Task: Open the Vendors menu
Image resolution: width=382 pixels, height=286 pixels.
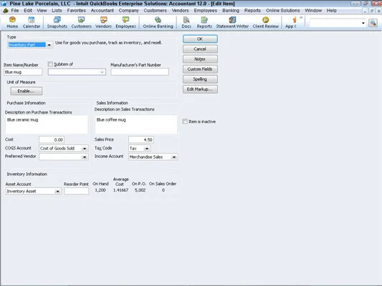Action: click(x=180, y=11)
